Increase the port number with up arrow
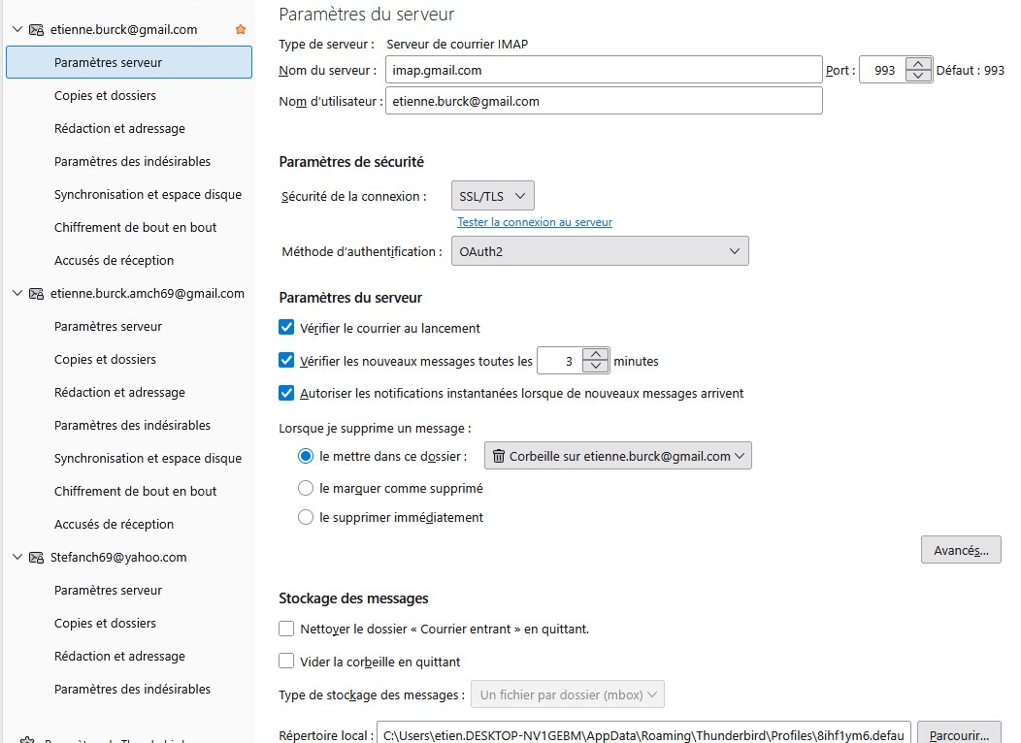 coord(918,64)
